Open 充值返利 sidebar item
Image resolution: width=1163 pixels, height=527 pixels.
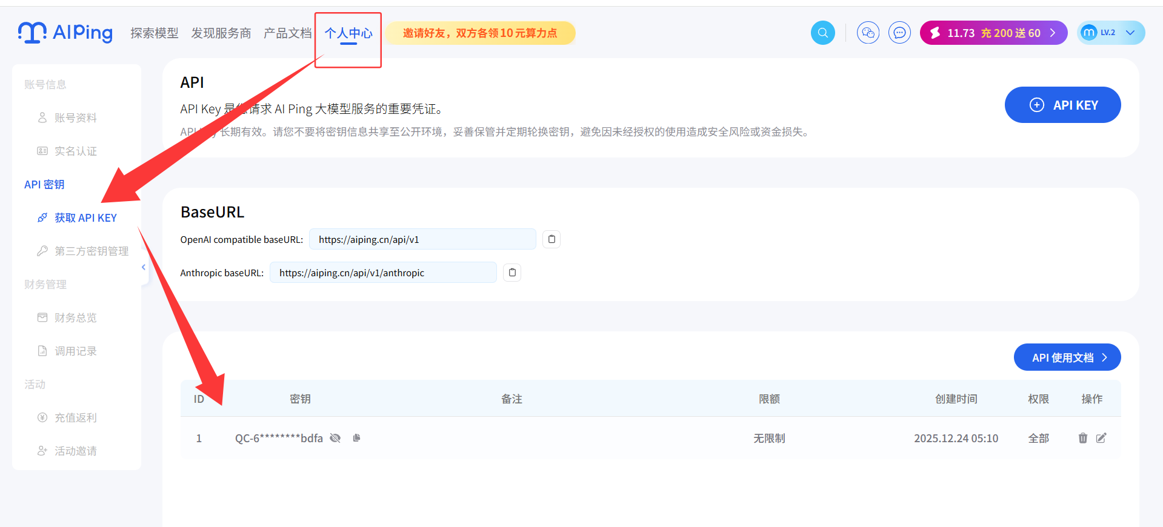click(76, 417)
